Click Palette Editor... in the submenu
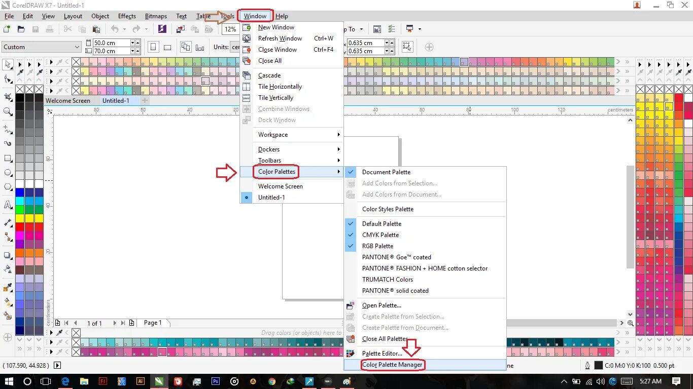The image size is (693, 389). click(425, 354)
